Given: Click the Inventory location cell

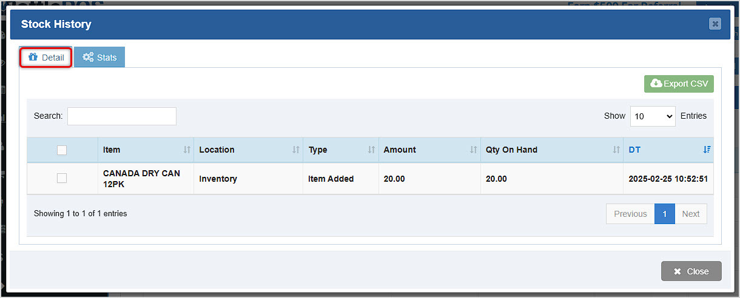Looking at the screenshot, I should pos(248,179).
